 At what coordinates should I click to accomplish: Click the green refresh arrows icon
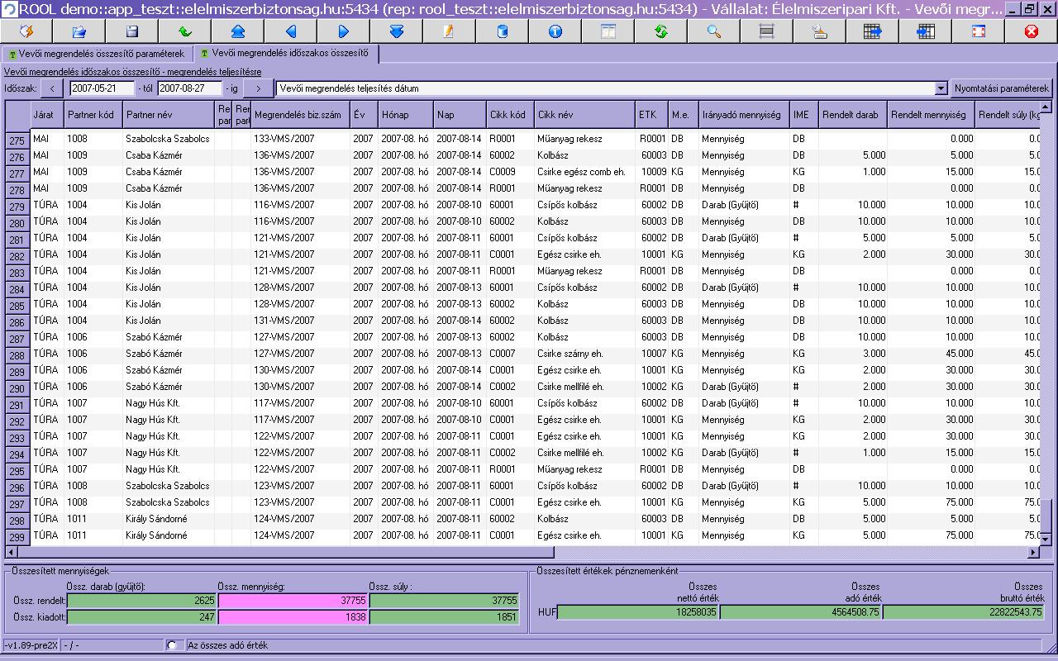coord(660,31)
